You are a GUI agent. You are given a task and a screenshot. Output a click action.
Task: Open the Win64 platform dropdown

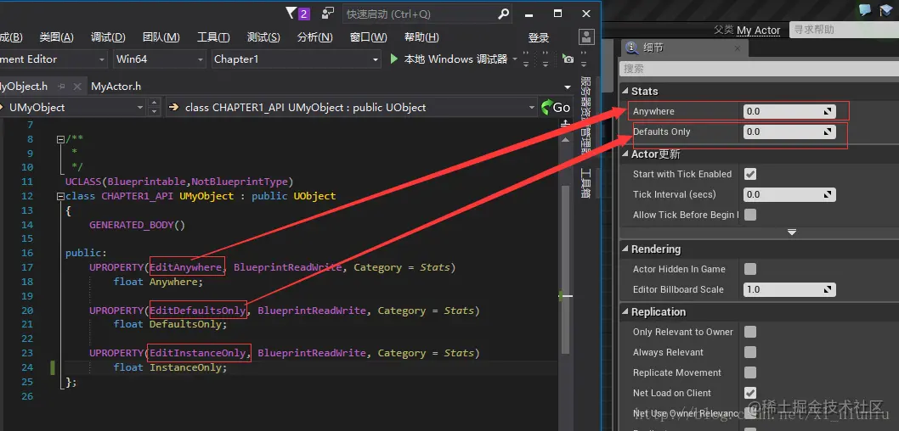(158, 59)
